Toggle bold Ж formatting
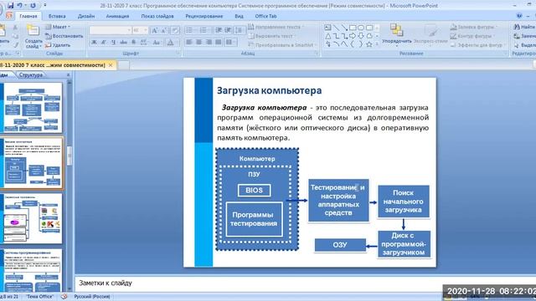 click(94, 43)
